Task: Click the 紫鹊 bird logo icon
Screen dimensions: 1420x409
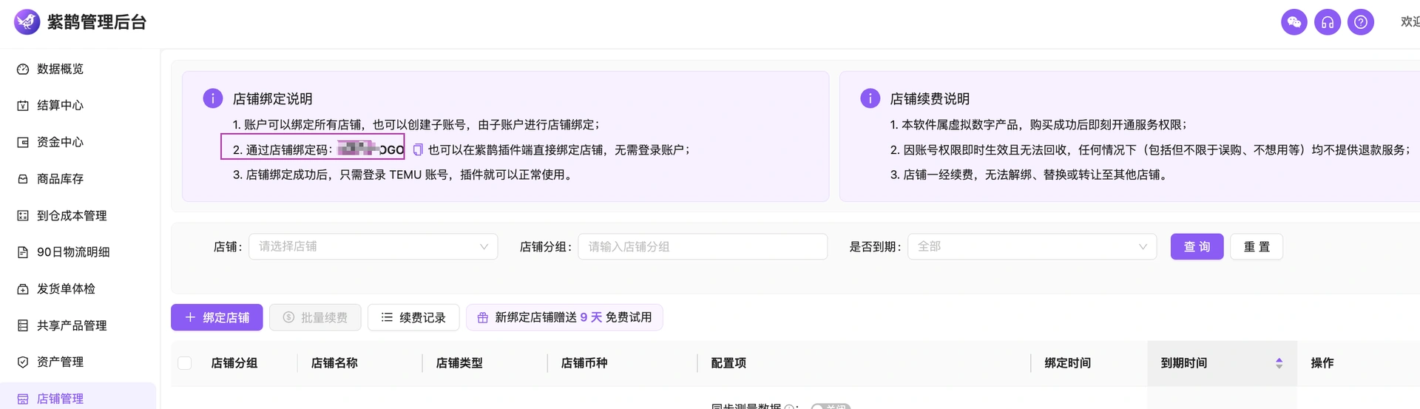Action: coord(27,22)
